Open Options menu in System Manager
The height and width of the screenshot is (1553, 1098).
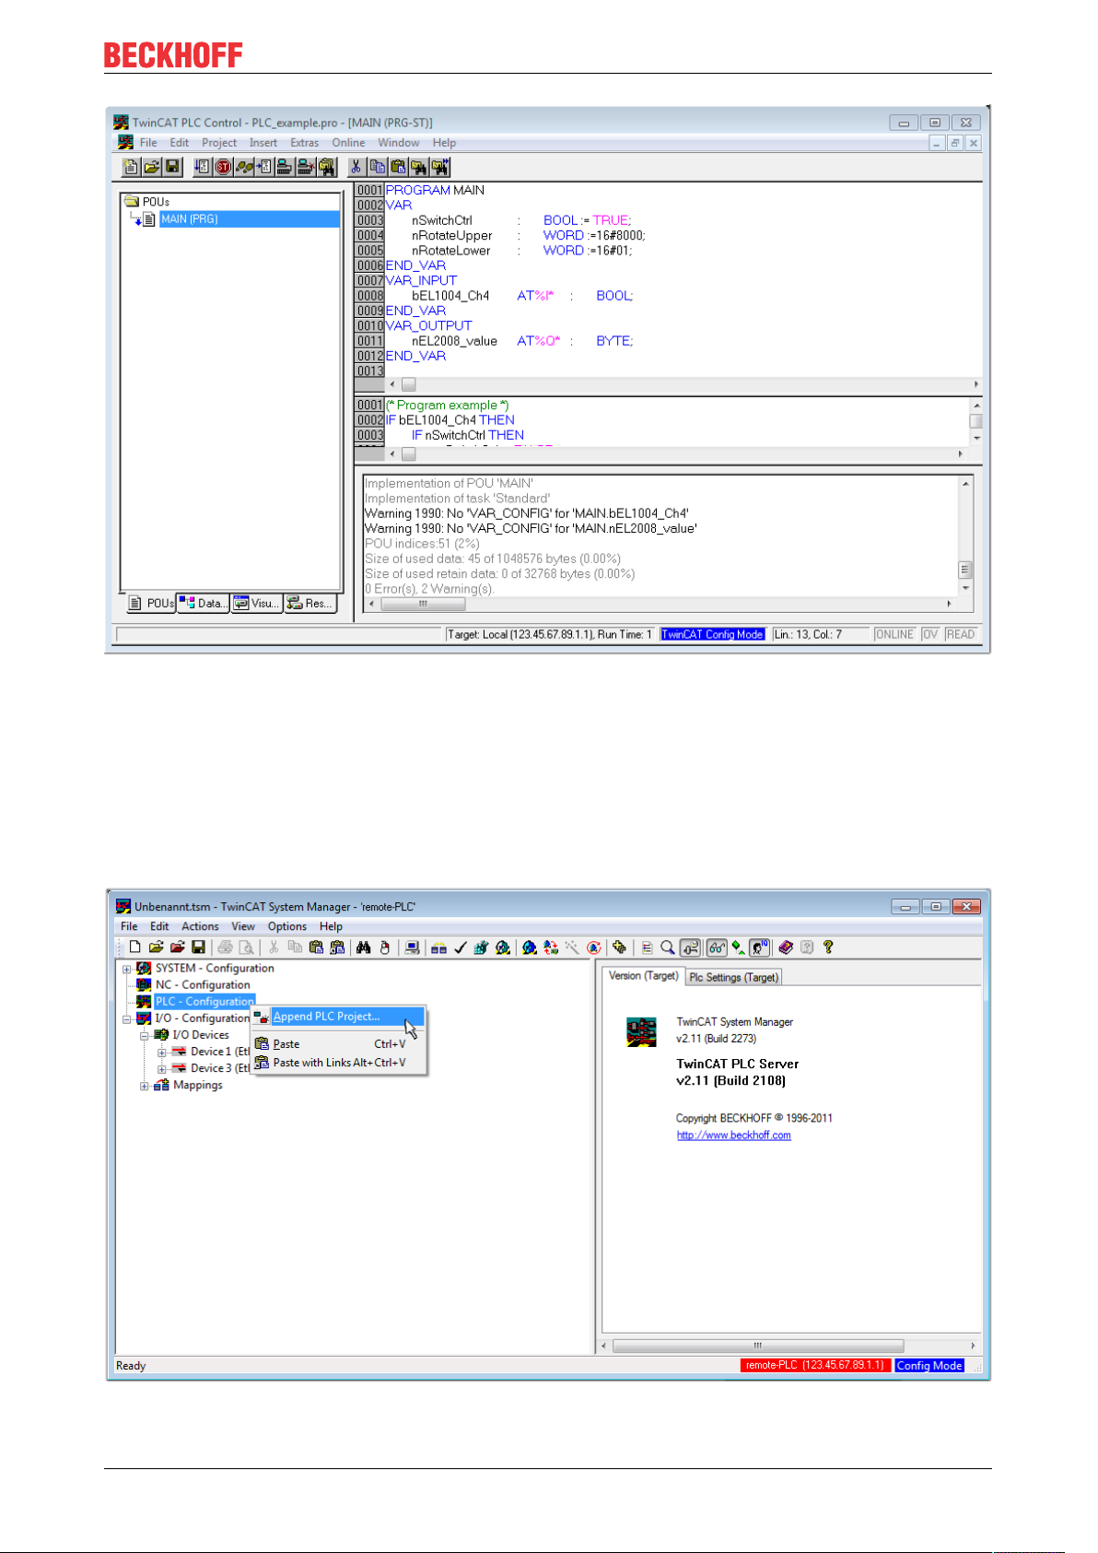pos(287,926)
